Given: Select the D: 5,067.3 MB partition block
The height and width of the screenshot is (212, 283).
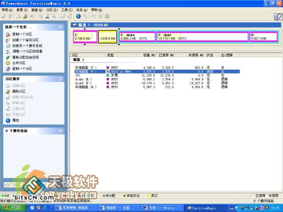Looking at the screenshot, I should 264,37.
